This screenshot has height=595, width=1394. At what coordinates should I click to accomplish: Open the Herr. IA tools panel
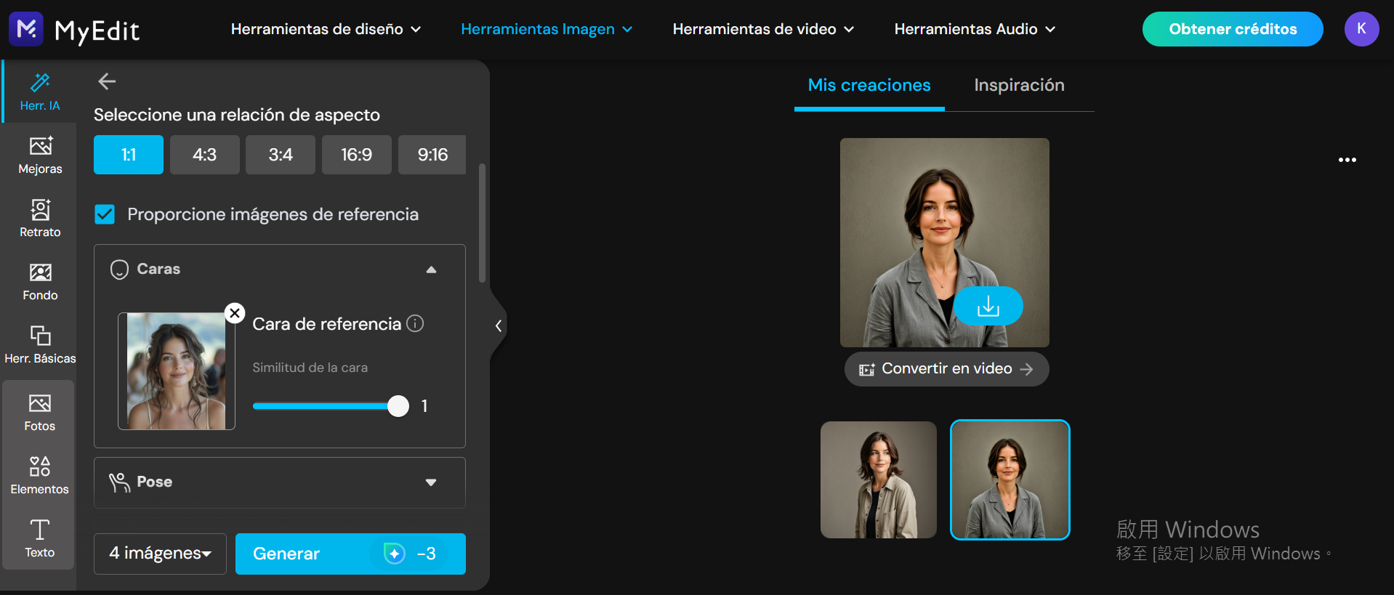tap(40, 92)
